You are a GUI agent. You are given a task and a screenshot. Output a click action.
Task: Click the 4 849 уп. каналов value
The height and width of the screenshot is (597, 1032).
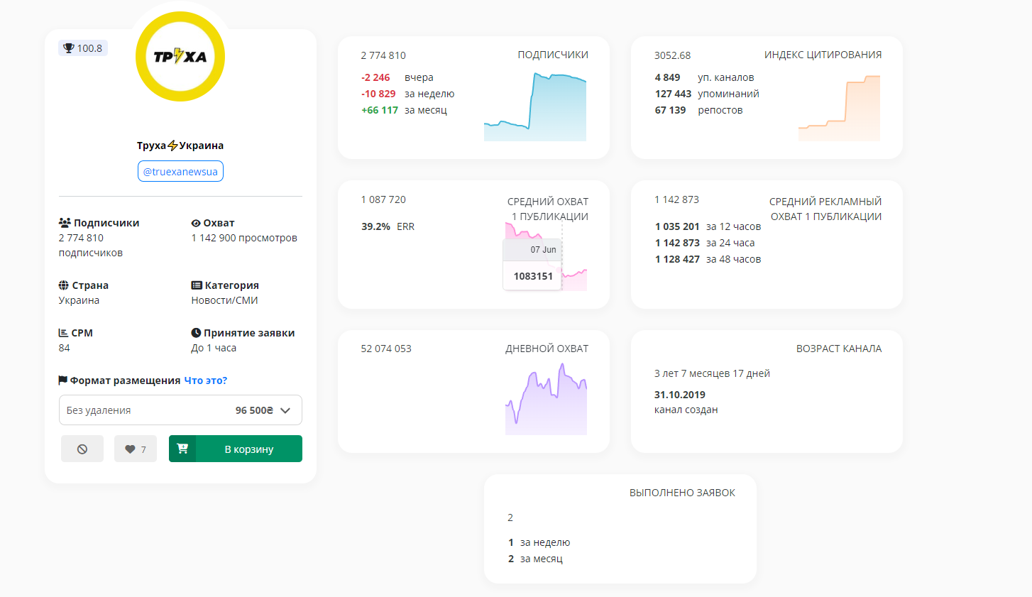667,77
